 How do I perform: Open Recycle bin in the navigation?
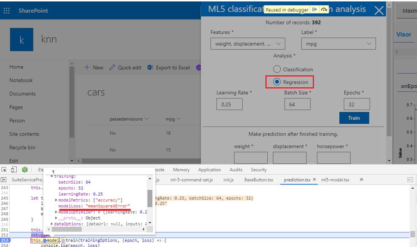tap(22, 147)
